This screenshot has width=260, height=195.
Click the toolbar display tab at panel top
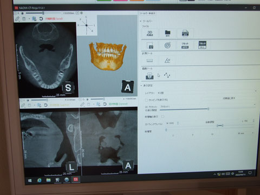(x=147, y=14)
